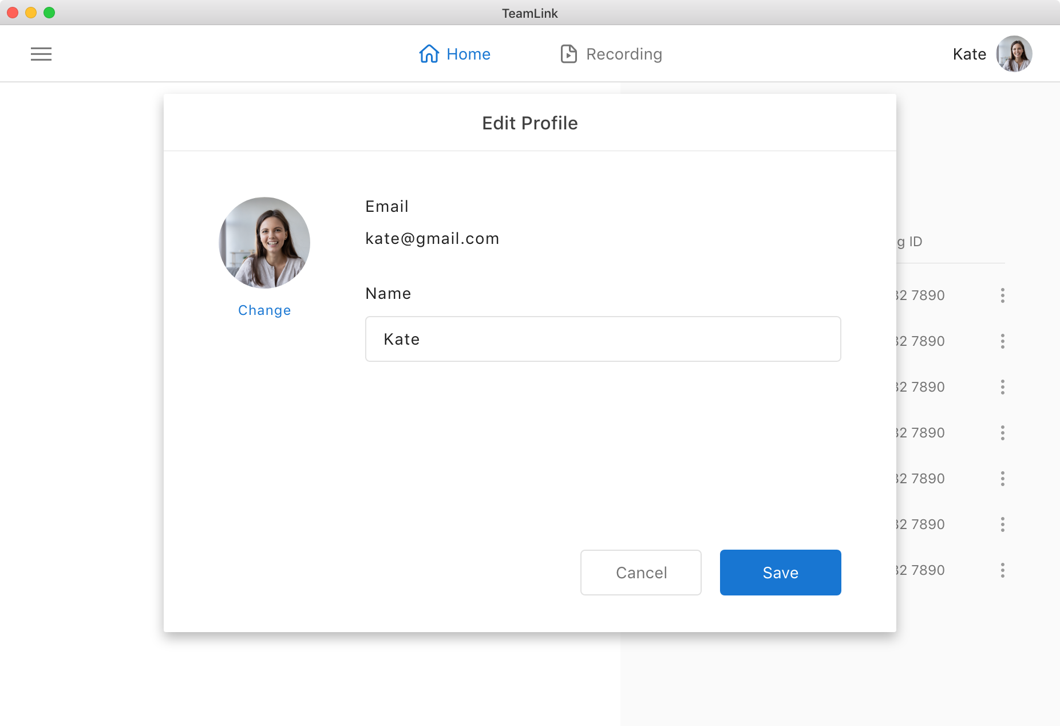
Task: Open the hamburger menu
Action: coord(41,54)
